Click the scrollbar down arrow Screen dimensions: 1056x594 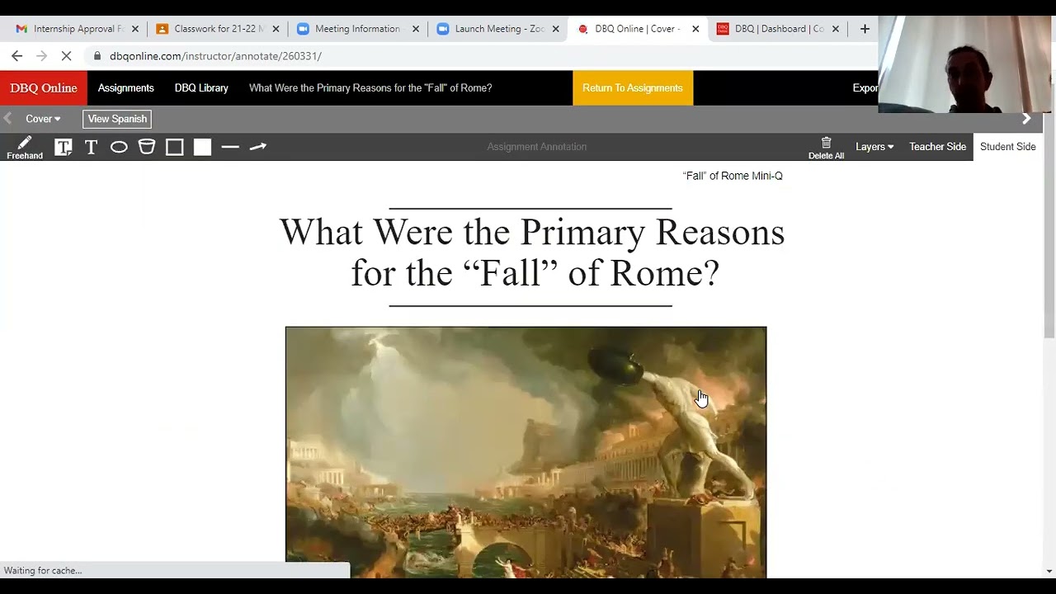[1049, 571]
